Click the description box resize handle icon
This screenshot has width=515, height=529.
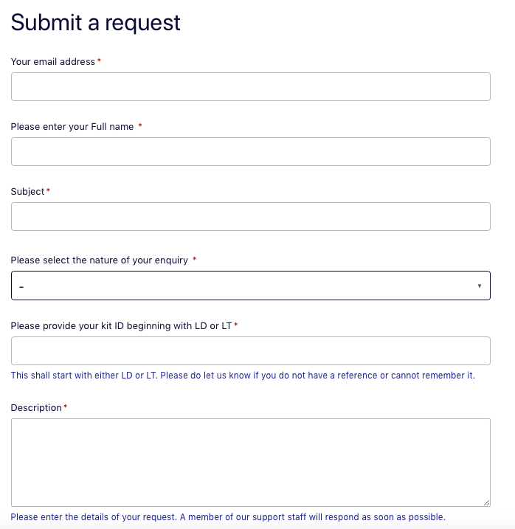click(486, 502)
